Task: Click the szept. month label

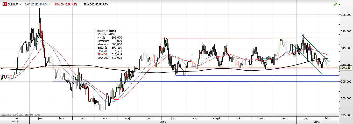Action: pos(217,118)
